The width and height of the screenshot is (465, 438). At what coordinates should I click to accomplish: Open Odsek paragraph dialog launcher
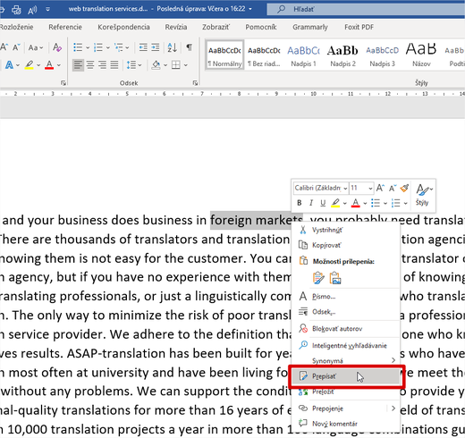[x=195, y=83]
